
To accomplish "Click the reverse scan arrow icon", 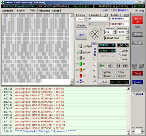I will click(110, 66).
